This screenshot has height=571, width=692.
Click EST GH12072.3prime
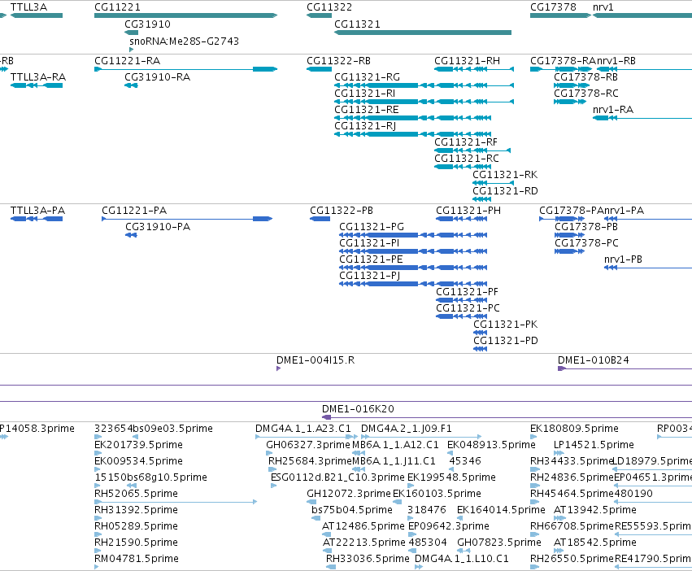coord(349,493)
